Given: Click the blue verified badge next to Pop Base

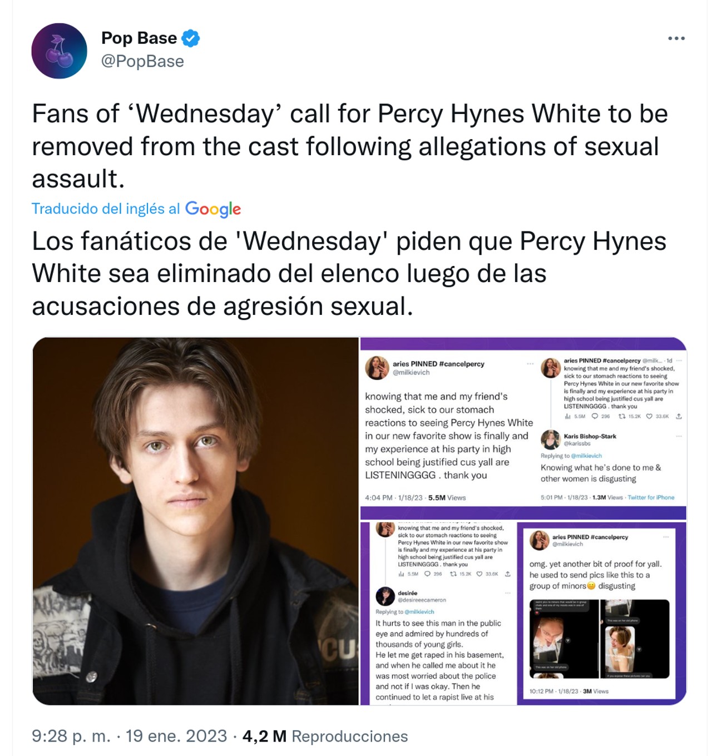Looking at the screenshot, I should pos(190,38).
